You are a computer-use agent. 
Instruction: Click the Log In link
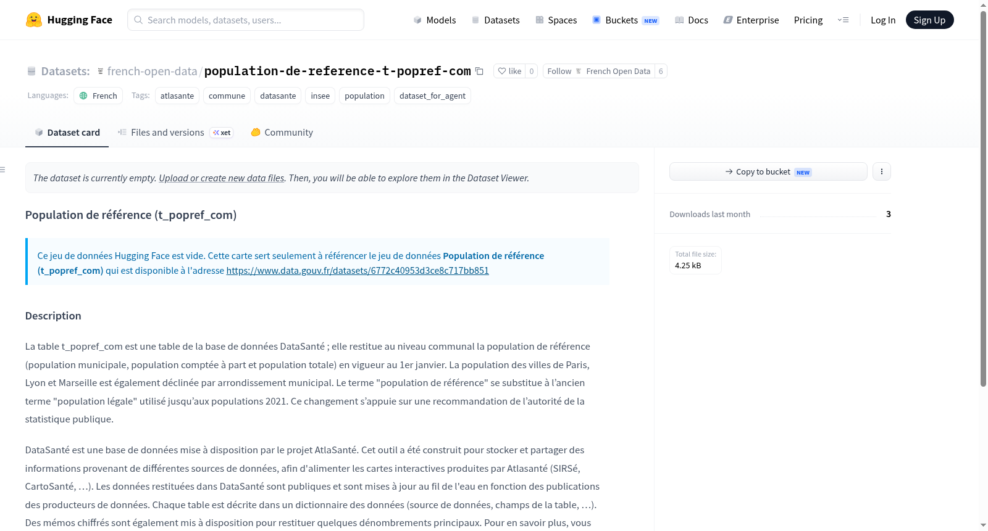(x=883, y=20)
